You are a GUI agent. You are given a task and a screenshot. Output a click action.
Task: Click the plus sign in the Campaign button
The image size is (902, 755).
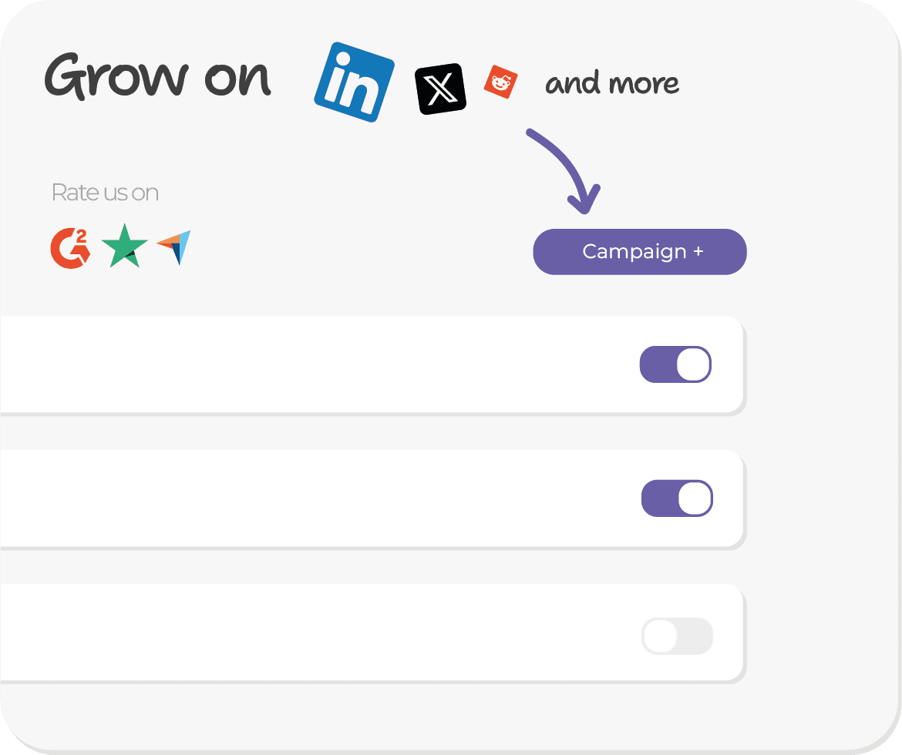point(698,251)
